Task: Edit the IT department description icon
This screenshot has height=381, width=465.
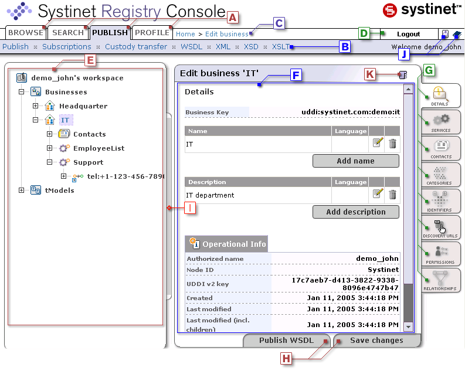Action: (378, 193)
